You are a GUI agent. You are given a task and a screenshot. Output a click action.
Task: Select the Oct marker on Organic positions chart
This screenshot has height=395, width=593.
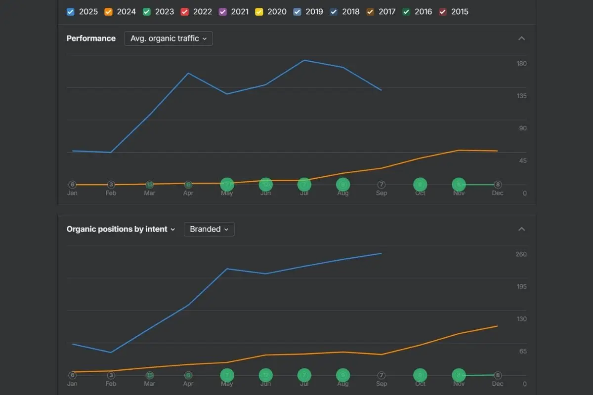click(x=420, y=375)
